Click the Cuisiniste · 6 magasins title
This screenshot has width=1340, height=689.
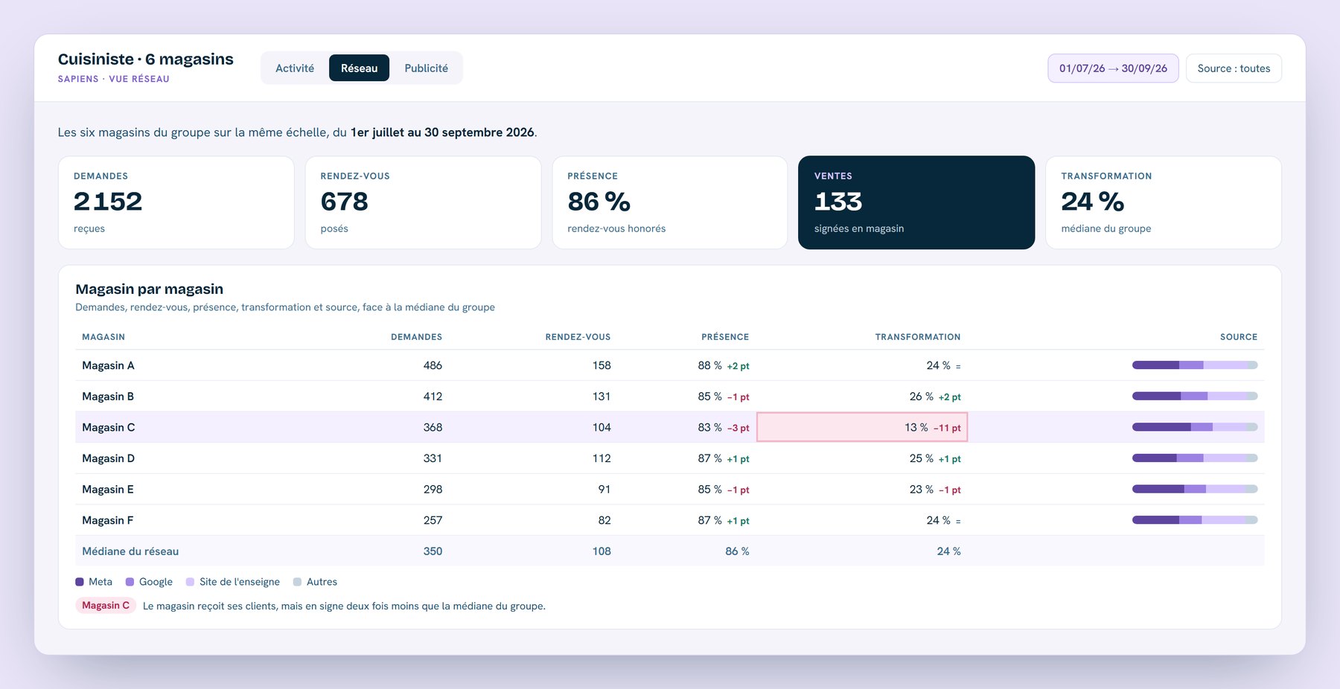pos(146,59)
